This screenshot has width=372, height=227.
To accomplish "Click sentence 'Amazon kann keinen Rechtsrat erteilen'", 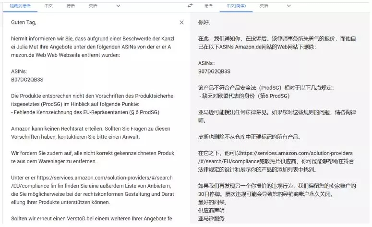I will [57, 129].
